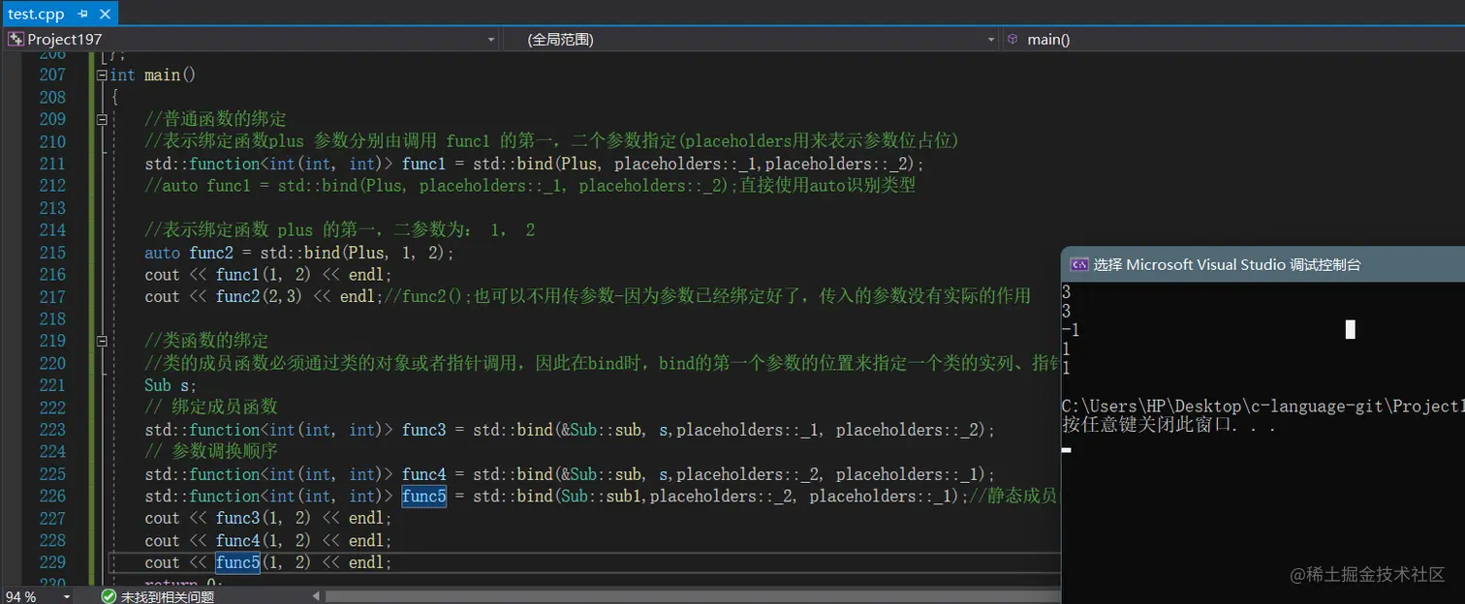Click the project icon beside Project197

[15, 39]
